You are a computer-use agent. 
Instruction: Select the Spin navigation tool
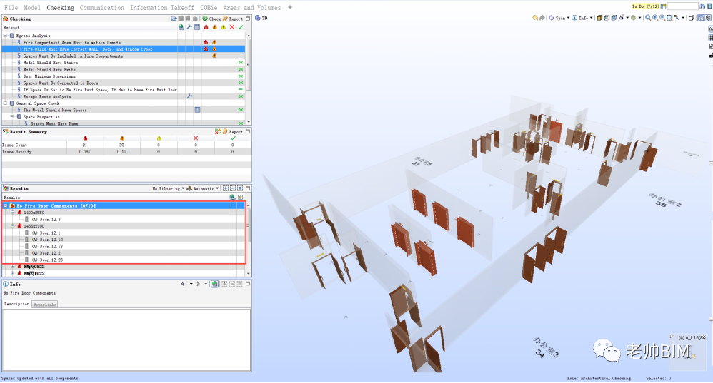click(557, 18)
